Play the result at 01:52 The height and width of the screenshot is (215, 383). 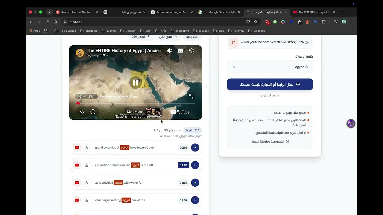[195, 200]
